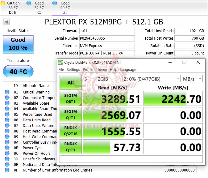Image resolution: width=208 pixels, height=178 pixels.
Task: Click the status dot for Host Read Commands row 08
Action: pos(7,131)
